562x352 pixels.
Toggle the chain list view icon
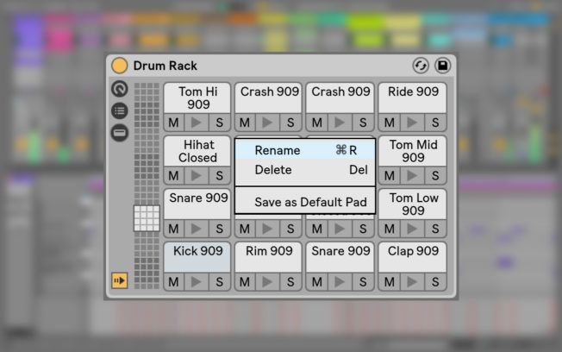coord(120,110)
